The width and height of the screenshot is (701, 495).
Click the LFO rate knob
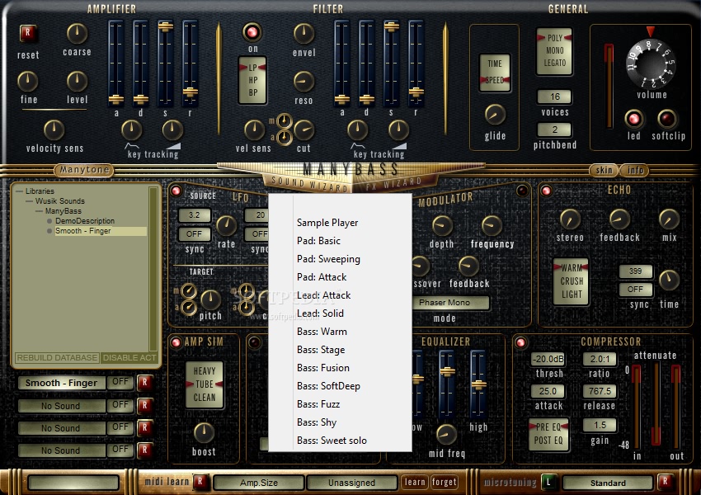point(226,225)
